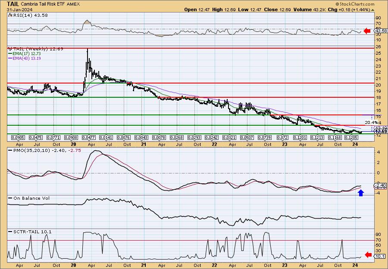The height and width of the screenshot is (269, 388).
Task: Click the 0.0908 dividend marker
Action: pyautogui.click(x=71, y=137)
